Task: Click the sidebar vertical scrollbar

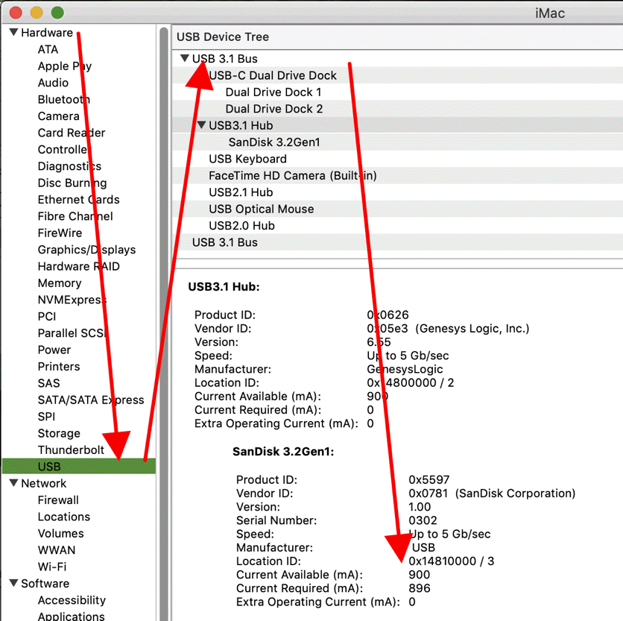Action: [x=164, y=324]
